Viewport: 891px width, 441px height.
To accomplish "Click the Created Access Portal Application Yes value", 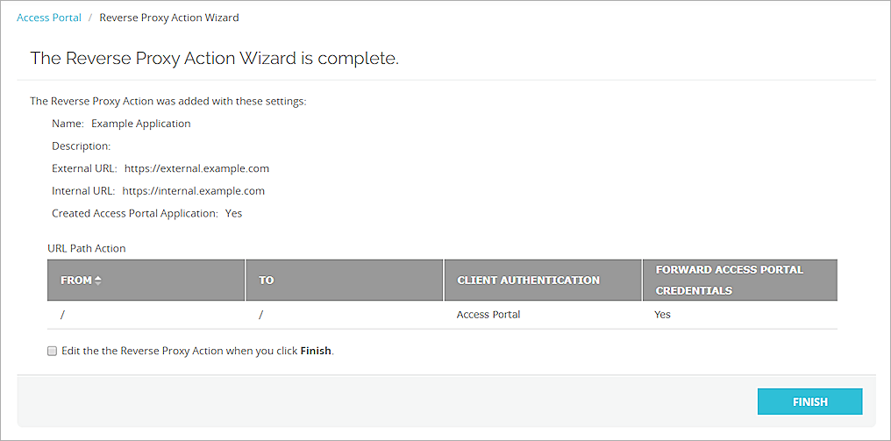I will (233, 213).
